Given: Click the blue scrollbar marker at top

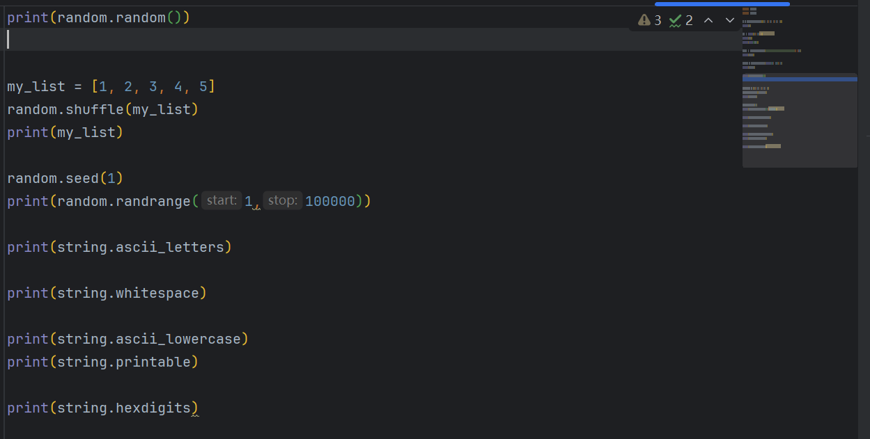Looking at the screenshot, I should pyautogui.click(x=722, y=3).
